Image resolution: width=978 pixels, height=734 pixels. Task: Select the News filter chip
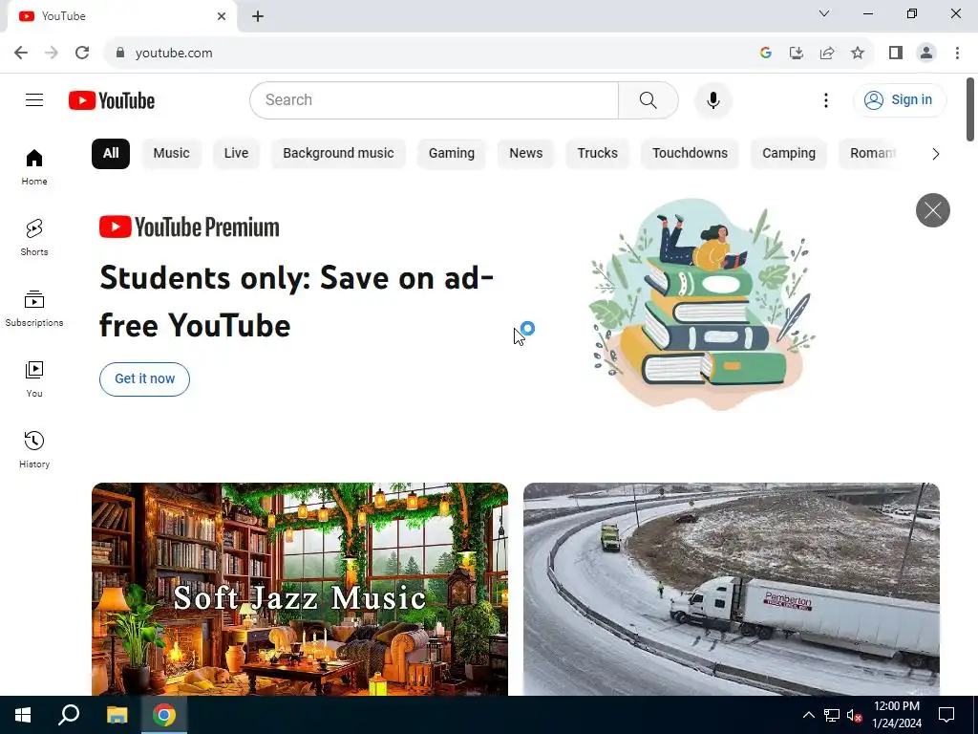526,154
